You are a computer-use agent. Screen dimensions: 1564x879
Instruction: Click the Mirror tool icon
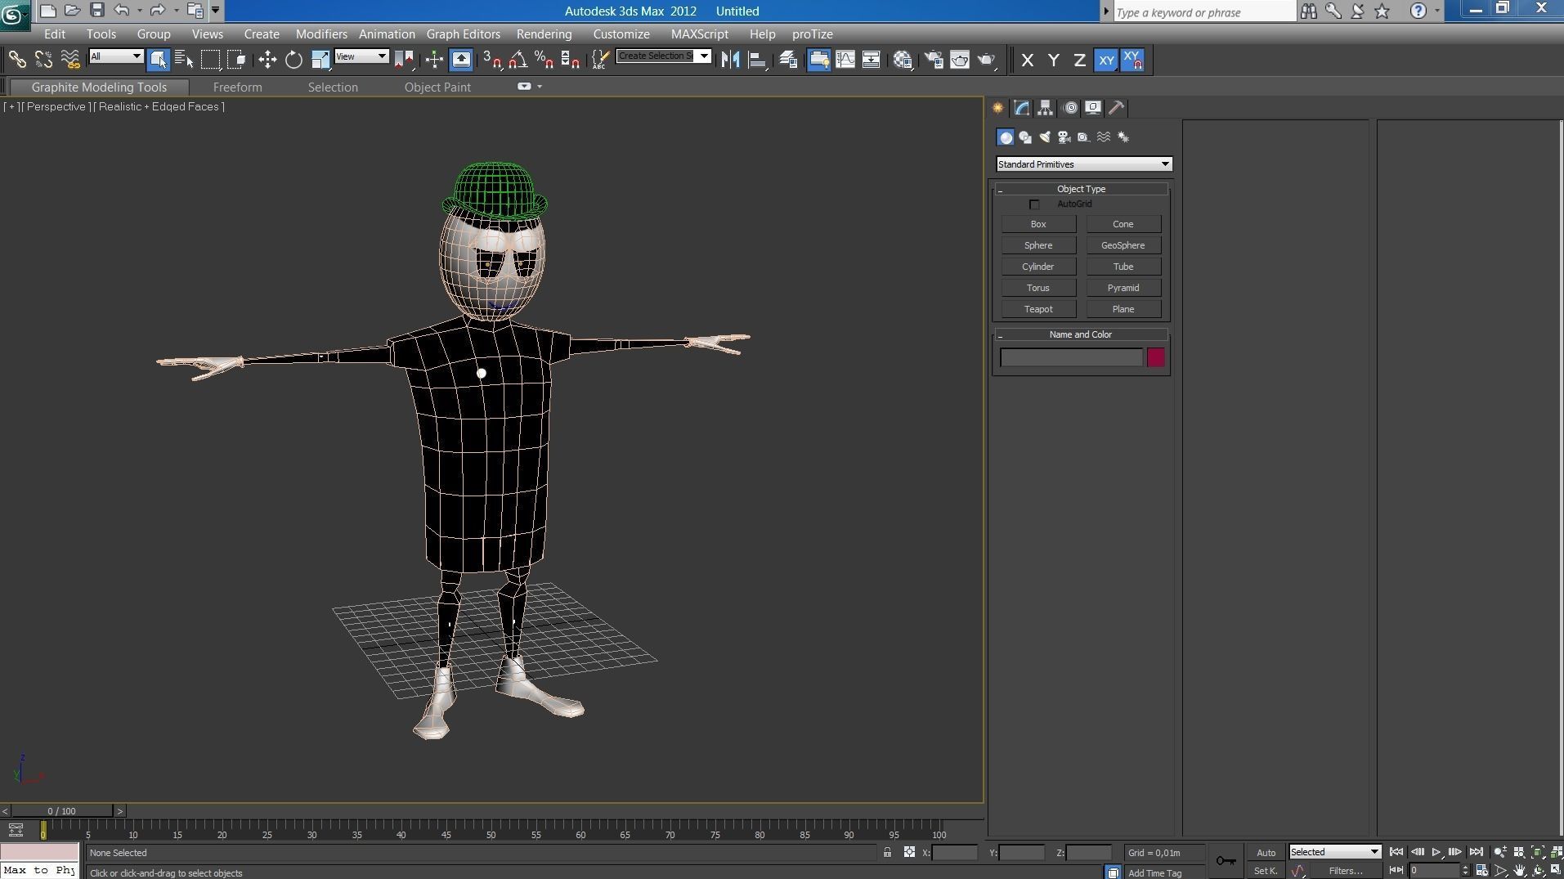(731, 60)
